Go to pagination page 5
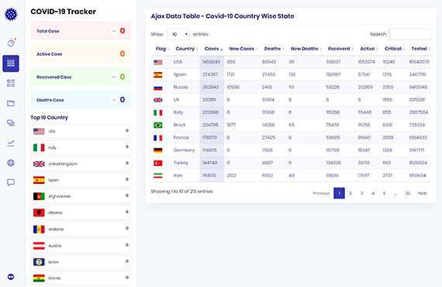 (384, 193)
